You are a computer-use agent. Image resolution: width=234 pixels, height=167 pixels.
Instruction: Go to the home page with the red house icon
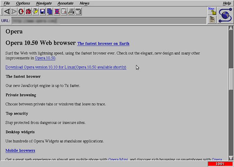(x=29, y=11)
